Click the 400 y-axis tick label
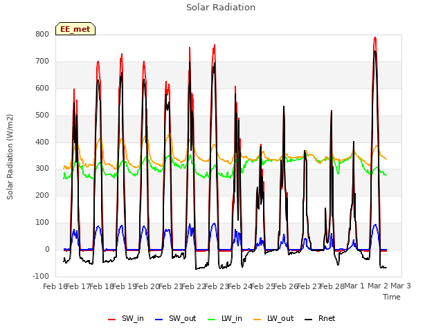Image resolution: width=443 pixels, height=332 pixels. click(x=42, y=142)
